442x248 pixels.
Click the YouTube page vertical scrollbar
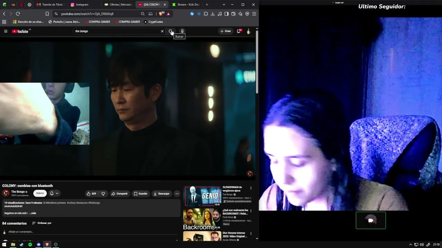point(257,62)
